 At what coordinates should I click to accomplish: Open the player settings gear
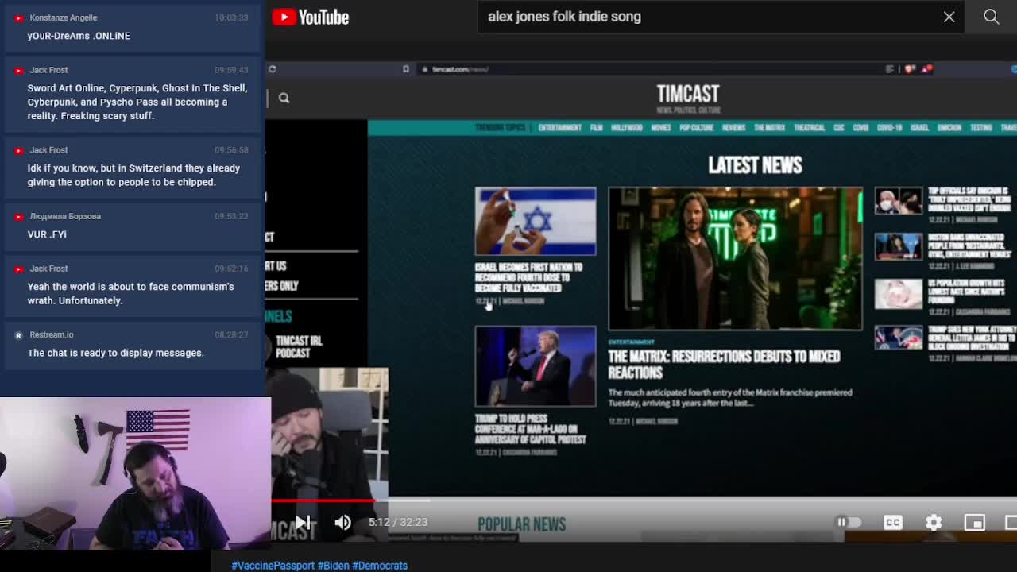point(934,522)
